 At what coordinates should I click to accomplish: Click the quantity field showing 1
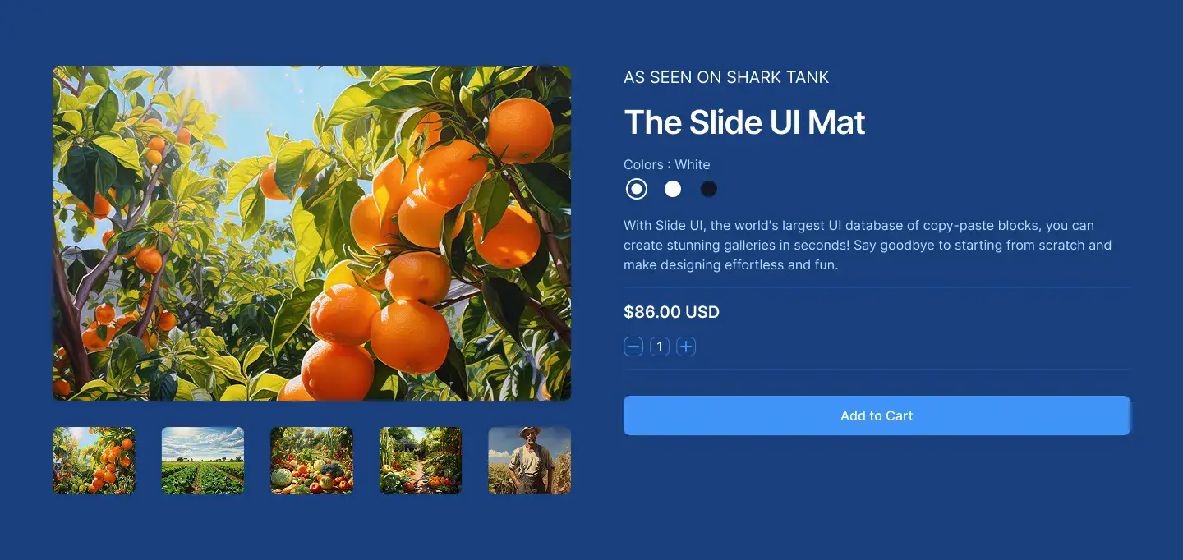(659, 347)
